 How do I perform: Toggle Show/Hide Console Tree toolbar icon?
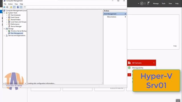pyautogui.click(x=14, y=7)
